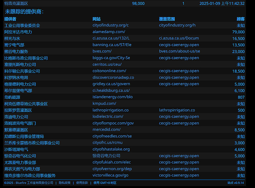Visit the mercedid.com/ website link
The width and height of the screenshot is (255, 188).
coord(106,130)
